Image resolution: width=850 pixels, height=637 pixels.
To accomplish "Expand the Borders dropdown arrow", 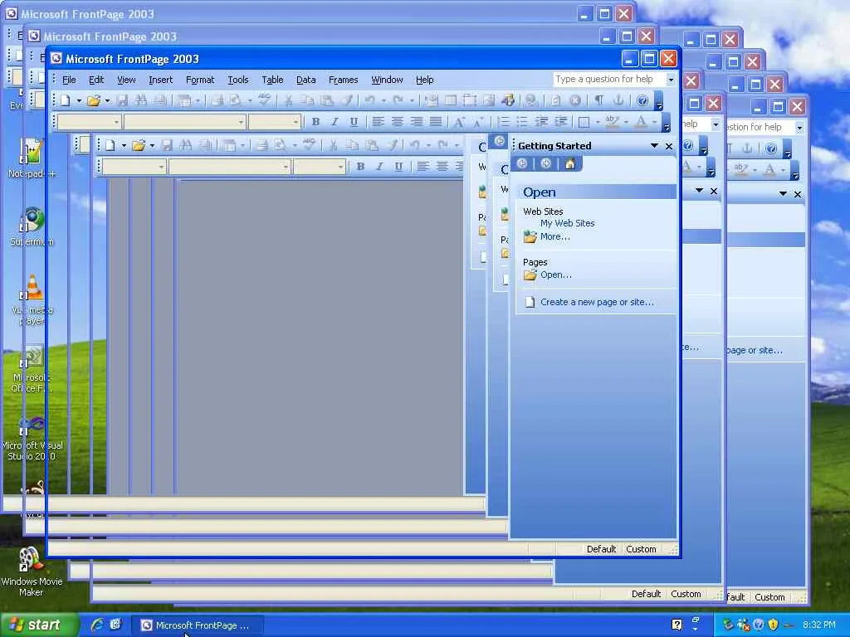I will click(598, 122).
